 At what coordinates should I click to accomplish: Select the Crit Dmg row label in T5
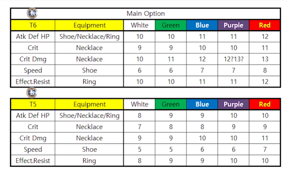click(33, 138)
